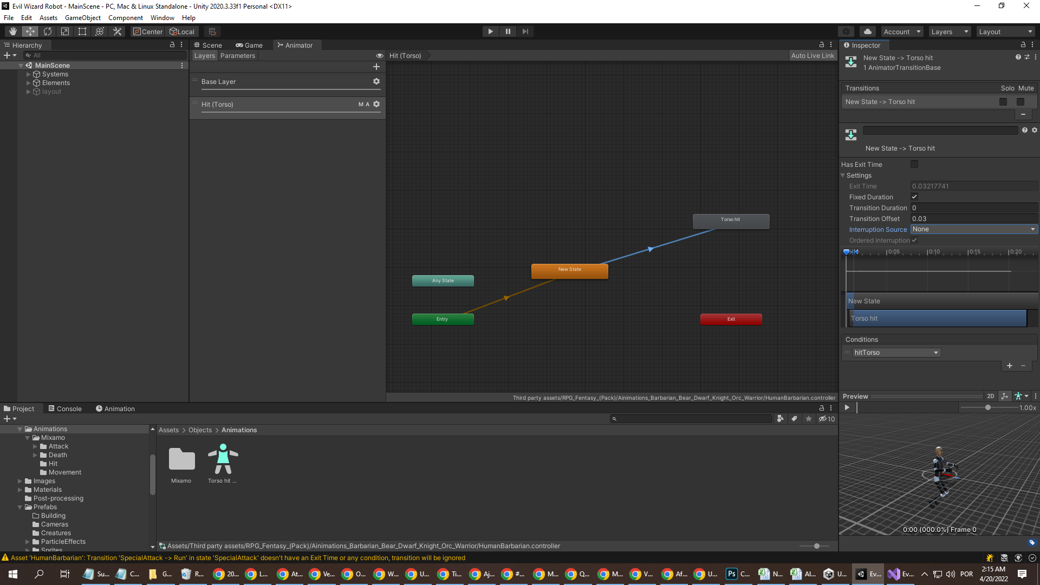Drag the Preview playback speed slider
Screen dimensions: 1040x585
pos(989,408)
